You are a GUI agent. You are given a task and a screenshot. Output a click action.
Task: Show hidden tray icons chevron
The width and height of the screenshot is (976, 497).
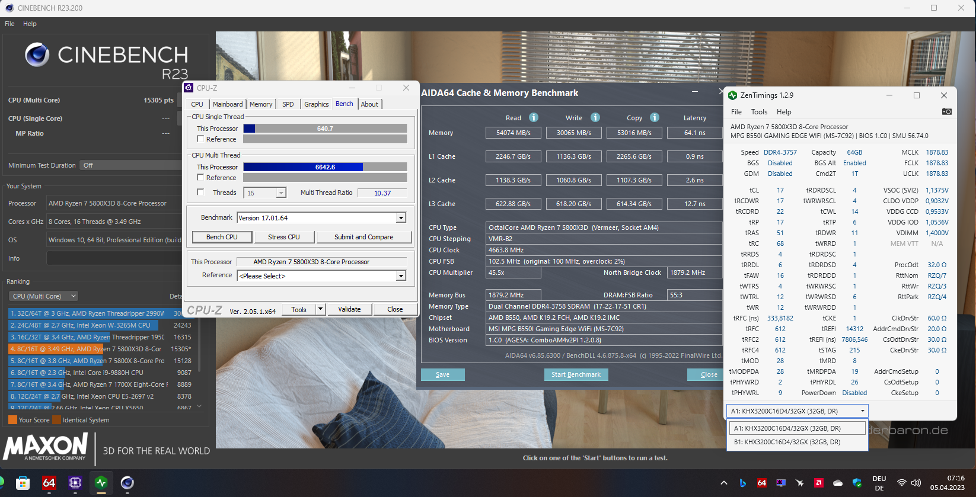pyautogui.click(x=724, y=483)
